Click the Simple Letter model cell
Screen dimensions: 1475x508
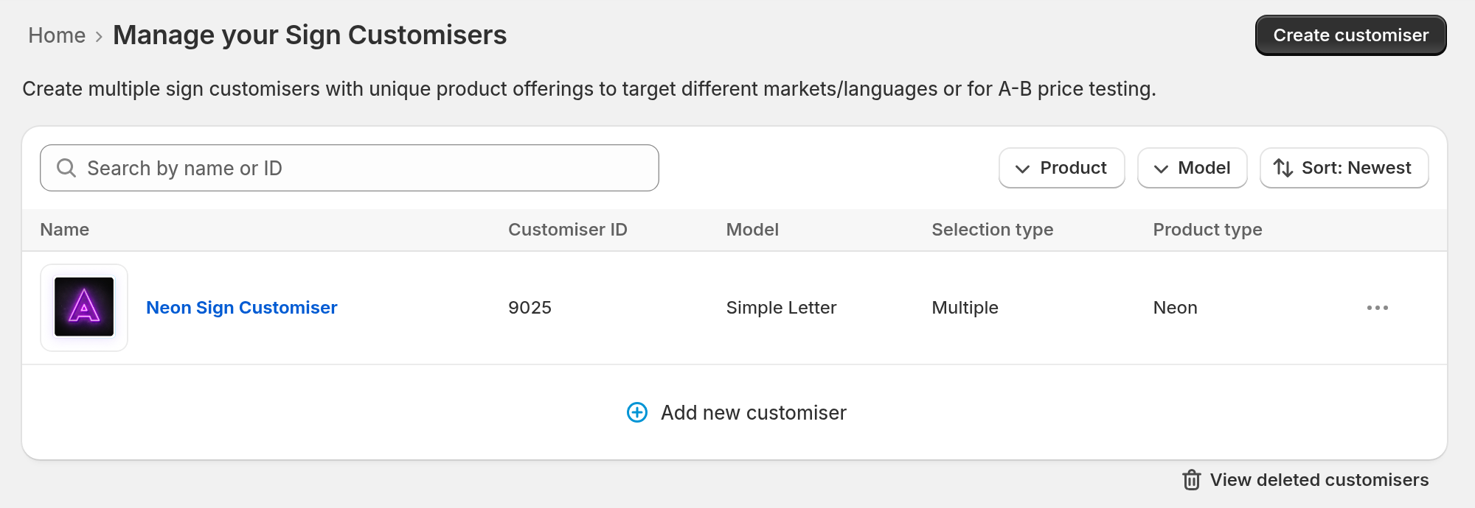781,308
